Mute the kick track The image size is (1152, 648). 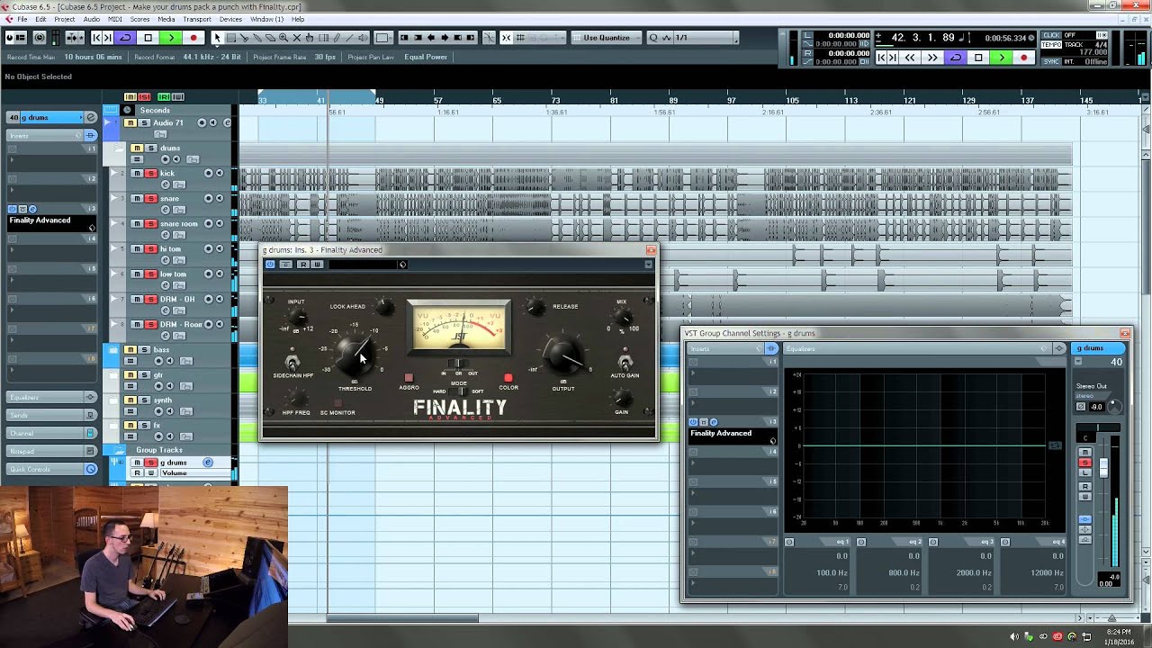tap(138, 173)
